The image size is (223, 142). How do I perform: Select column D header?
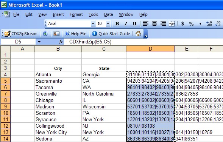(150, 49)
